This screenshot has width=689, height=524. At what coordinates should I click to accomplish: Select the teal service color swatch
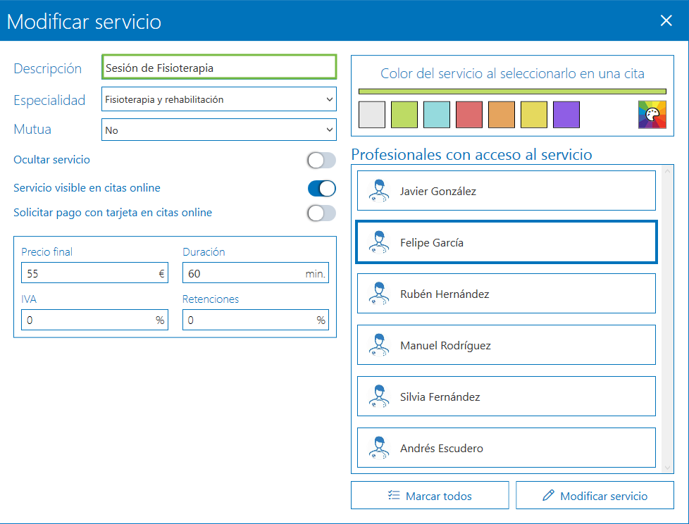click(437, 114)
